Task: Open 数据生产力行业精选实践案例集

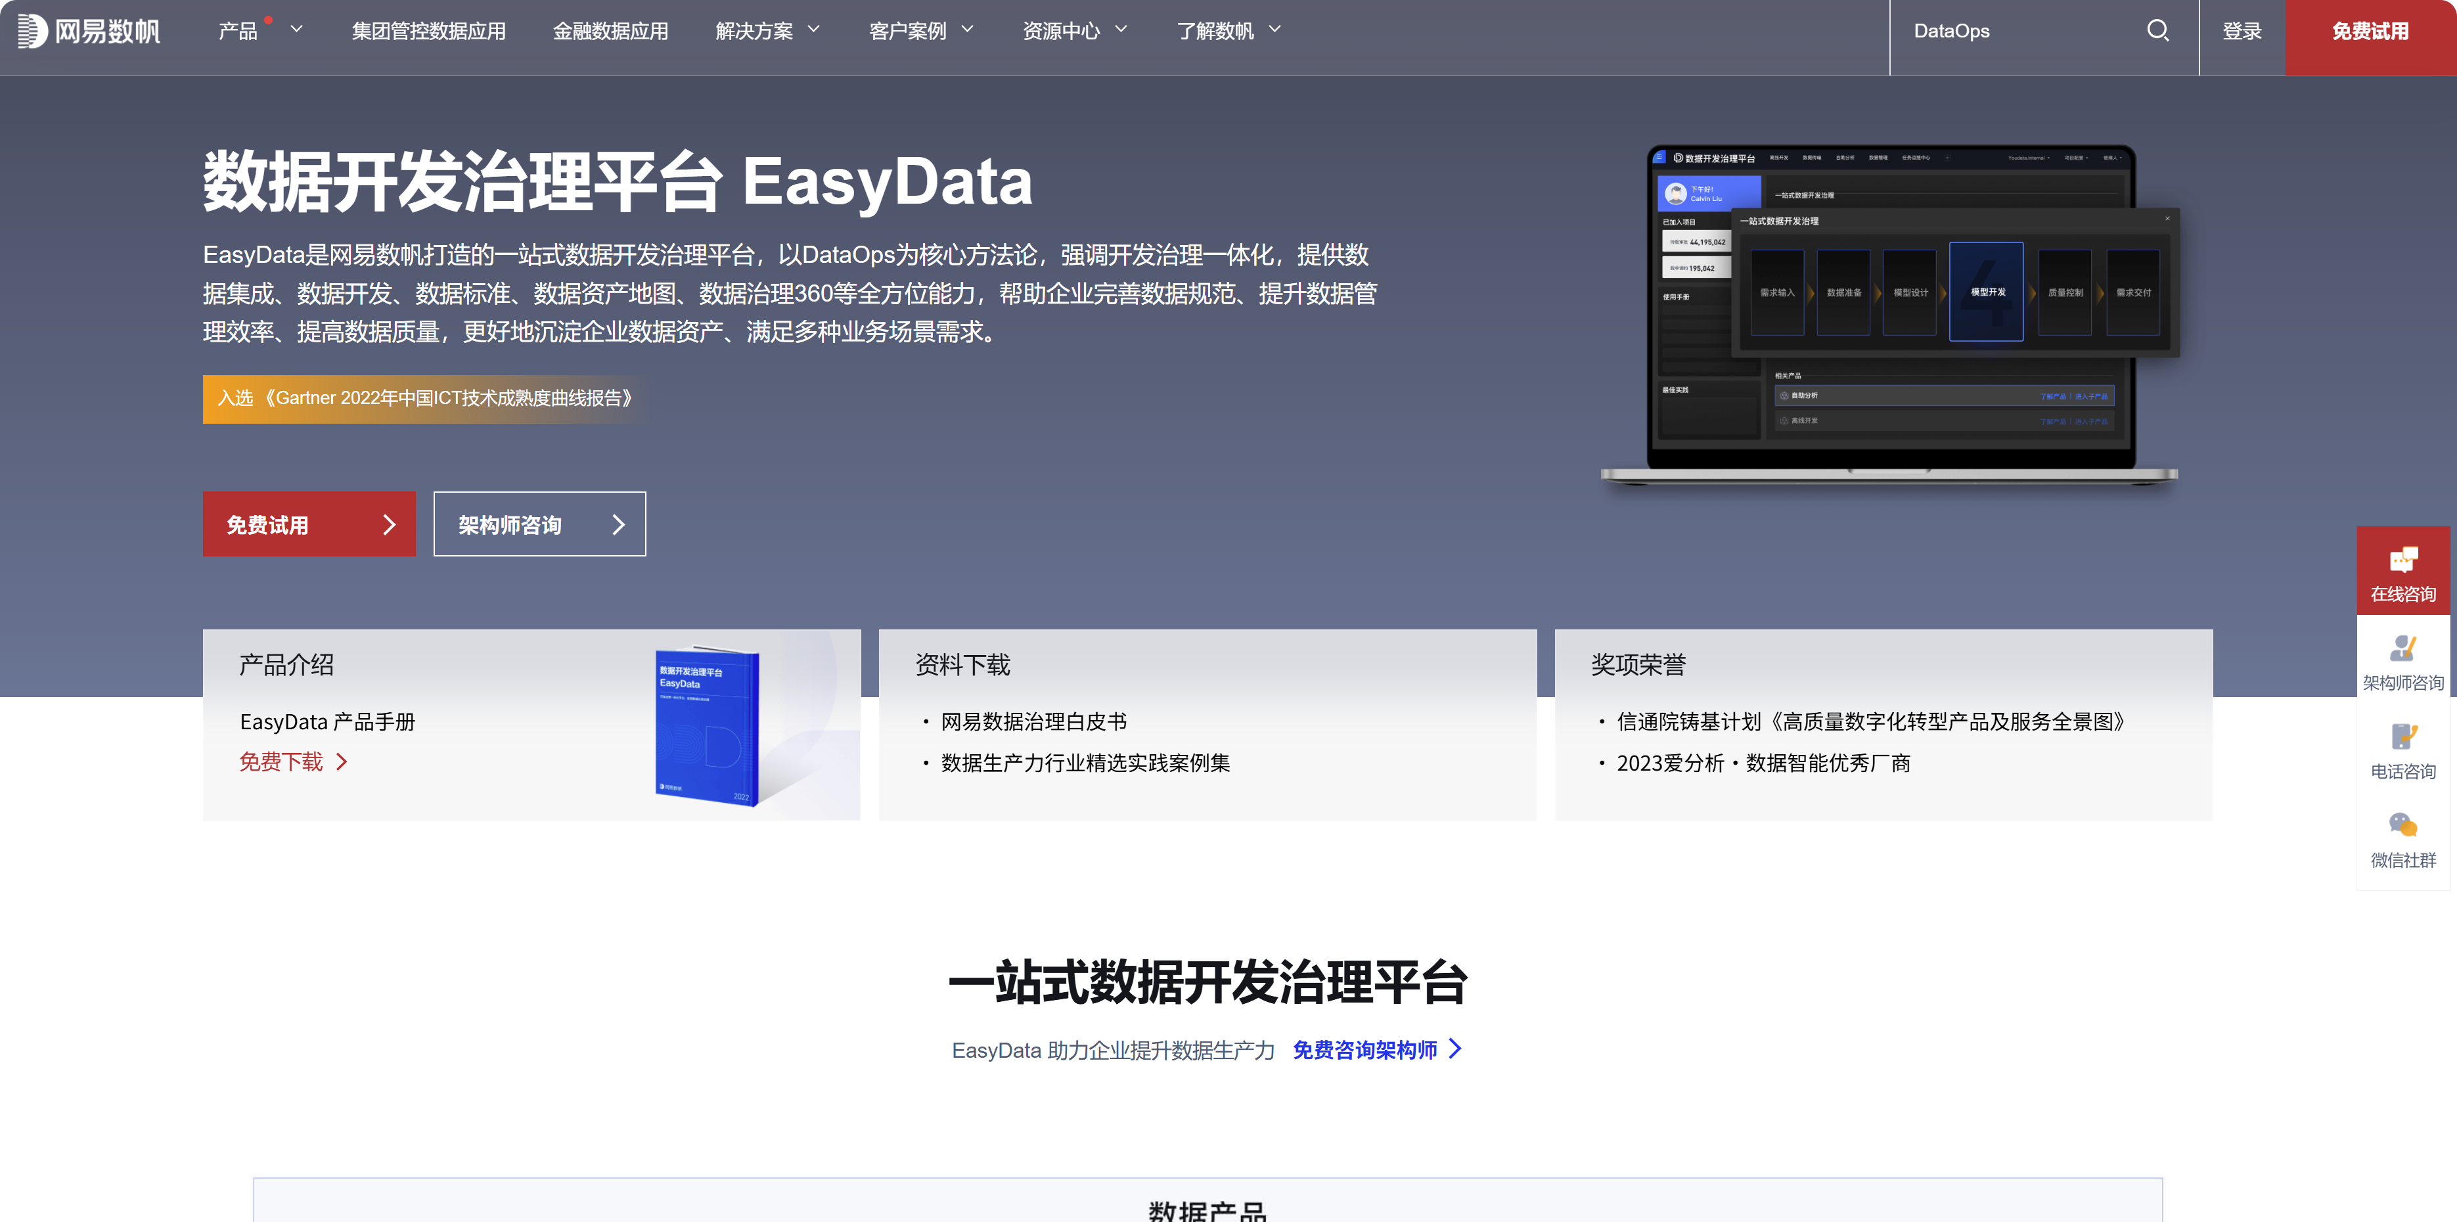Action: tap(1083, 763)
